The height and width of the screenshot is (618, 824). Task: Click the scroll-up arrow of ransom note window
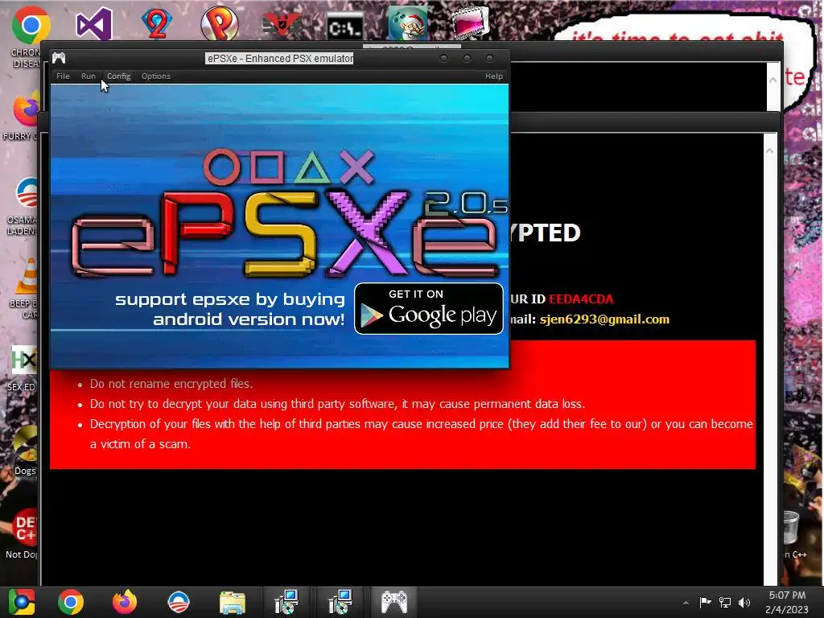pyautogui.click(x=770, y=150)
